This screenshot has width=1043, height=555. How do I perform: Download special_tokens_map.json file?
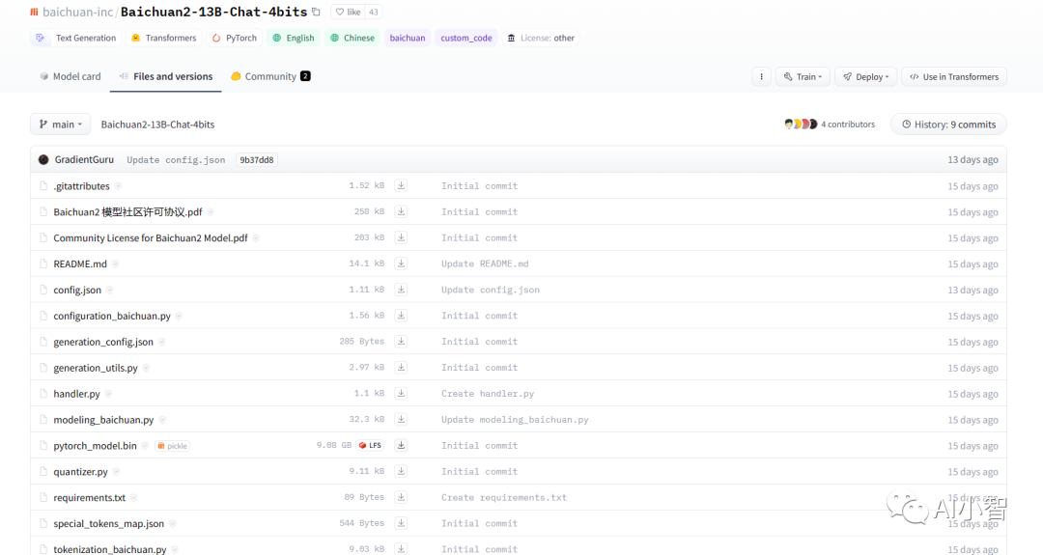[401, 523]
